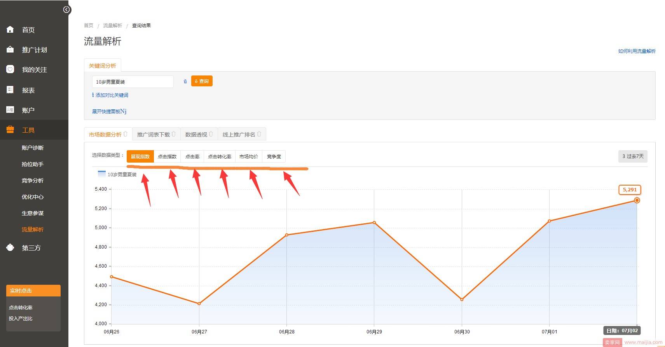Click the 5,291 value tooltip label
The image size is (665, 347).
point(630,190)
